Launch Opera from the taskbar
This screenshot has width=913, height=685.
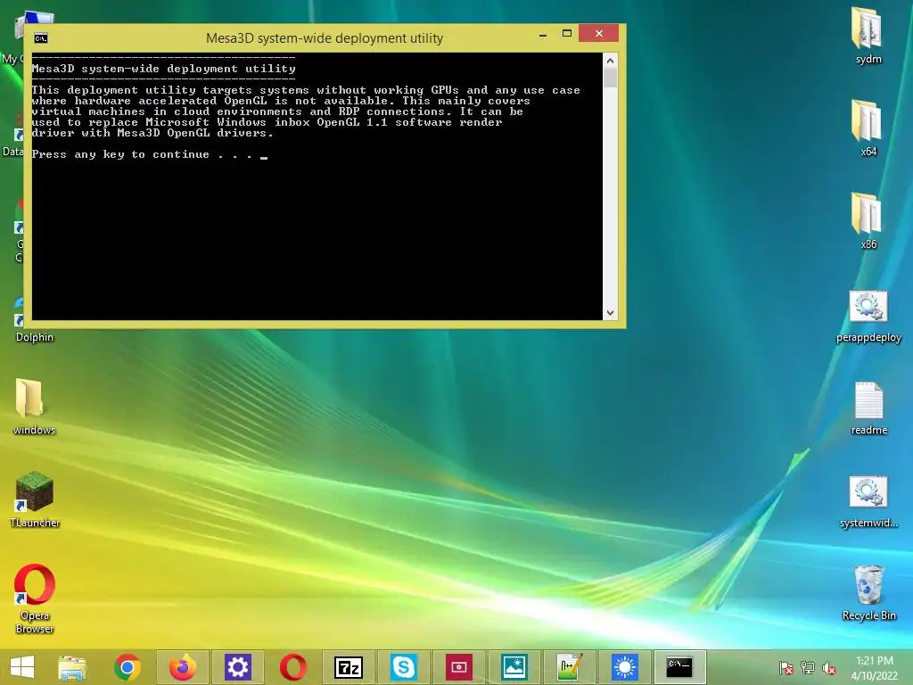click(292, 667)
